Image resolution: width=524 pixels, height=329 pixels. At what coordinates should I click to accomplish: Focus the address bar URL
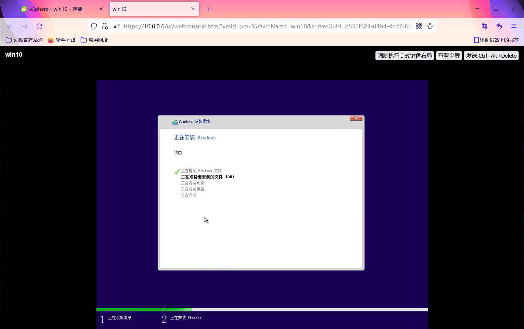pos(267,26)
